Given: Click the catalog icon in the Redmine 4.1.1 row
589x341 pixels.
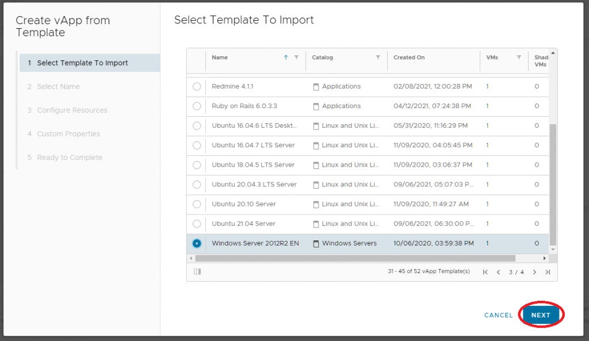Looking at the screenshot, I should (316, 87).
